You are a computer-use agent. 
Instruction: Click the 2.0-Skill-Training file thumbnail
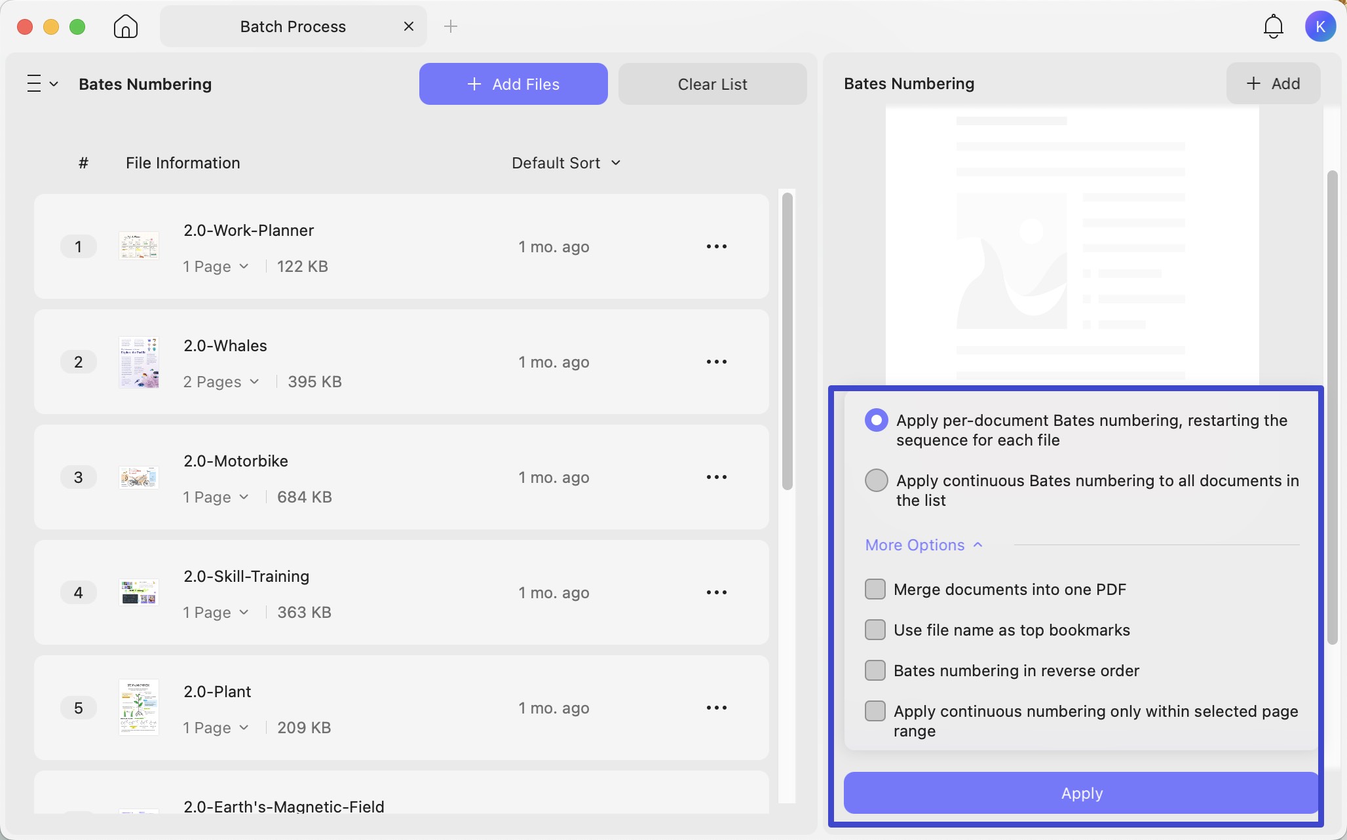pos(138,592)
